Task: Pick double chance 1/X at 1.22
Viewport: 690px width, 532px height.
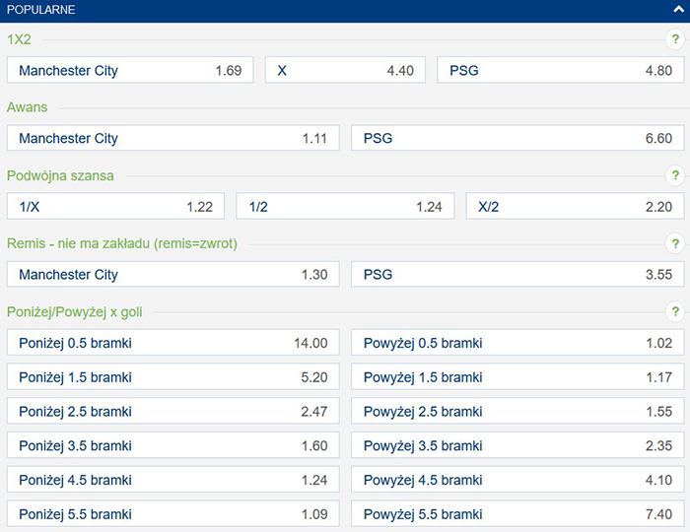Action: (115, 207)
